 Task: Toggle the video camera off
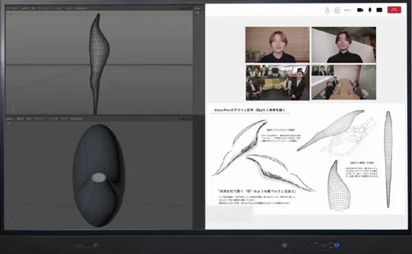tap(360, 10)
